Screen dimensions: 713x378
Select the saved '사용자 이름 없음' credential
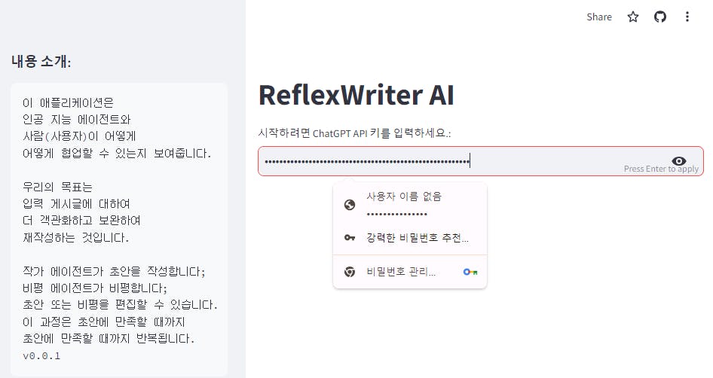click(x=404, y=197)
